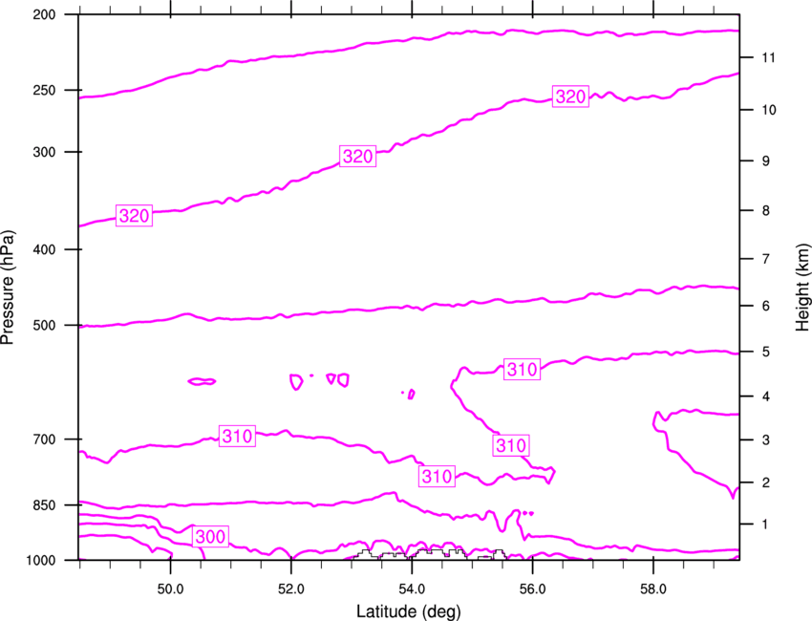The height and width of the screenshot is (621, 812).
Task: Click the 56.0 latitude tick label
Action: pyautogui.click(x=532, y=589)
